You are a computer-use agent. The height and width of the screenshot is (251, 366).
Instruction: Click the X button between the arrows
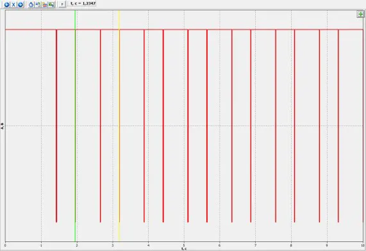coord(13,4)
